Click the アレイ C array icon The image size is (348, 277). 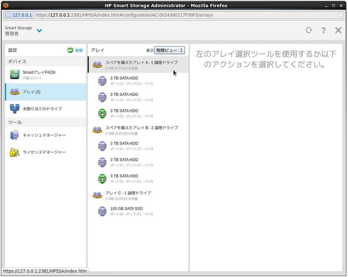pyautogui.click(x=97, y=195)
